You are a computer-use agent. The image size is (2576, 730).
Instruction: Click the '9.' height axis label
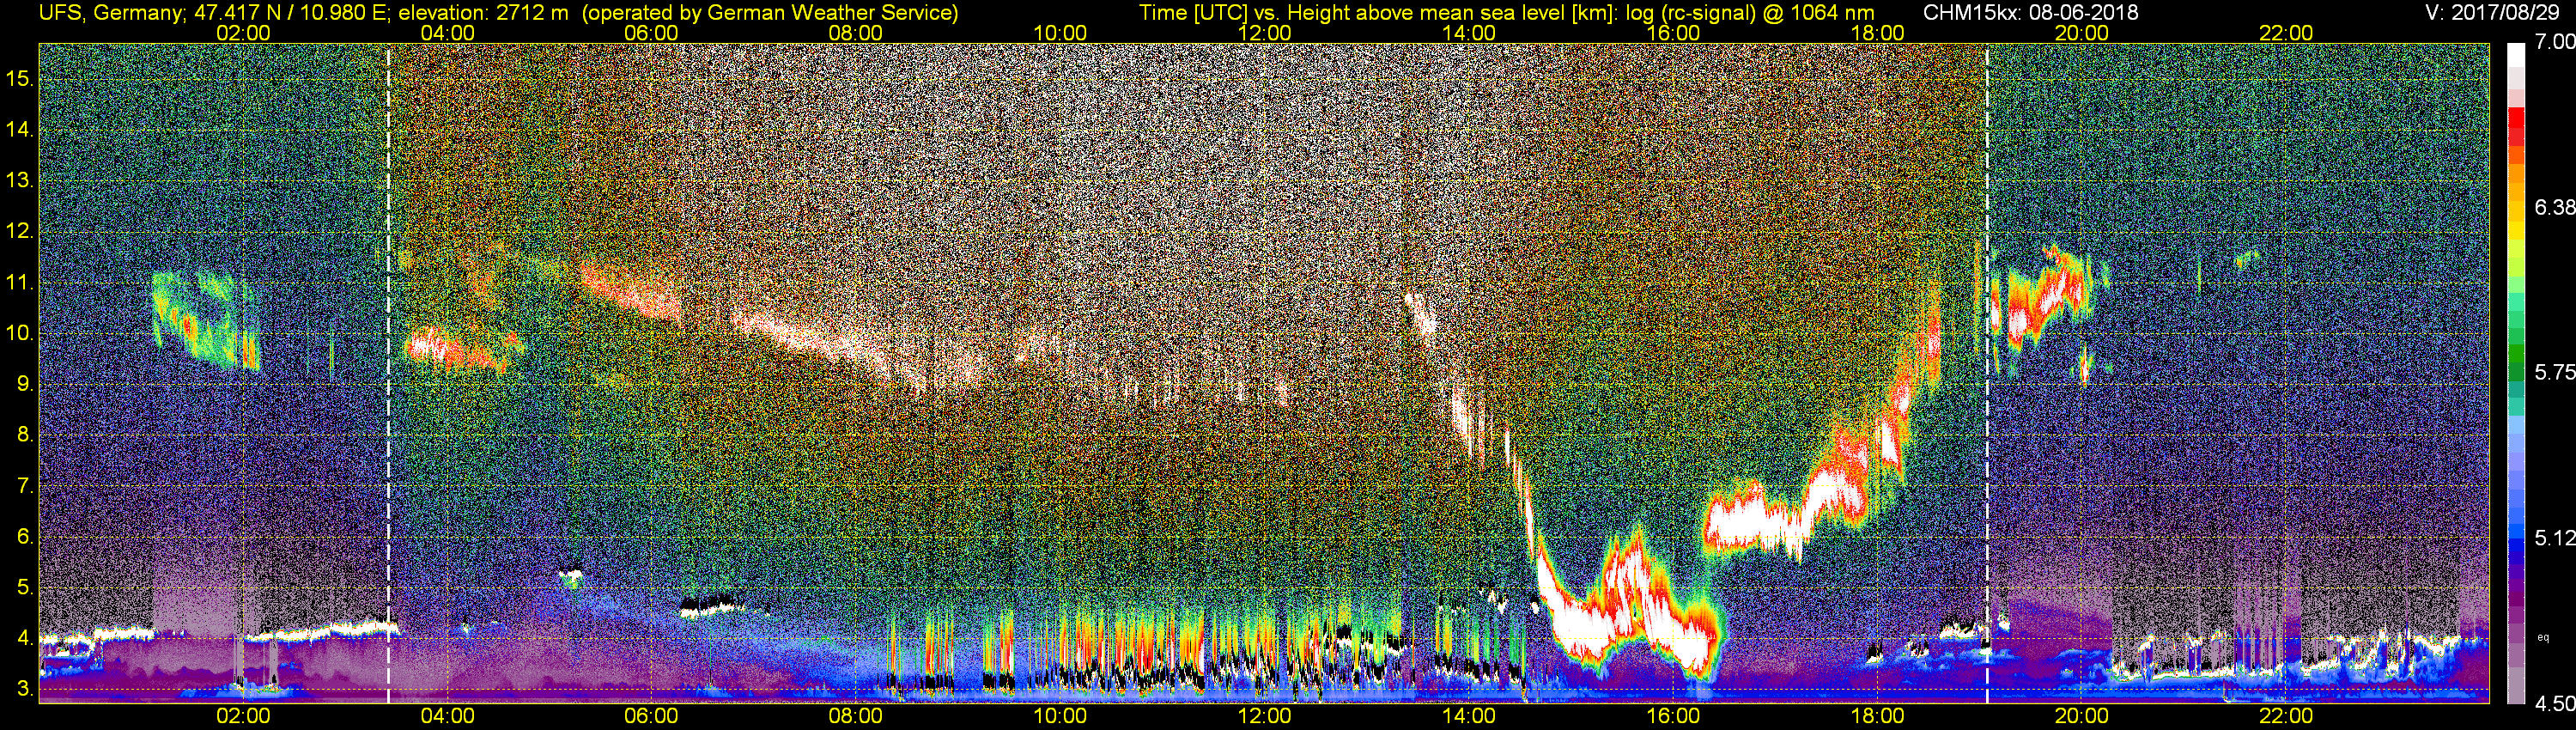(27, 384)
